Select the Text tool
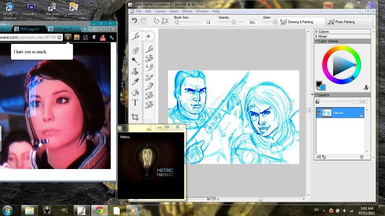 pyautogui.click(x=135, y=103)
